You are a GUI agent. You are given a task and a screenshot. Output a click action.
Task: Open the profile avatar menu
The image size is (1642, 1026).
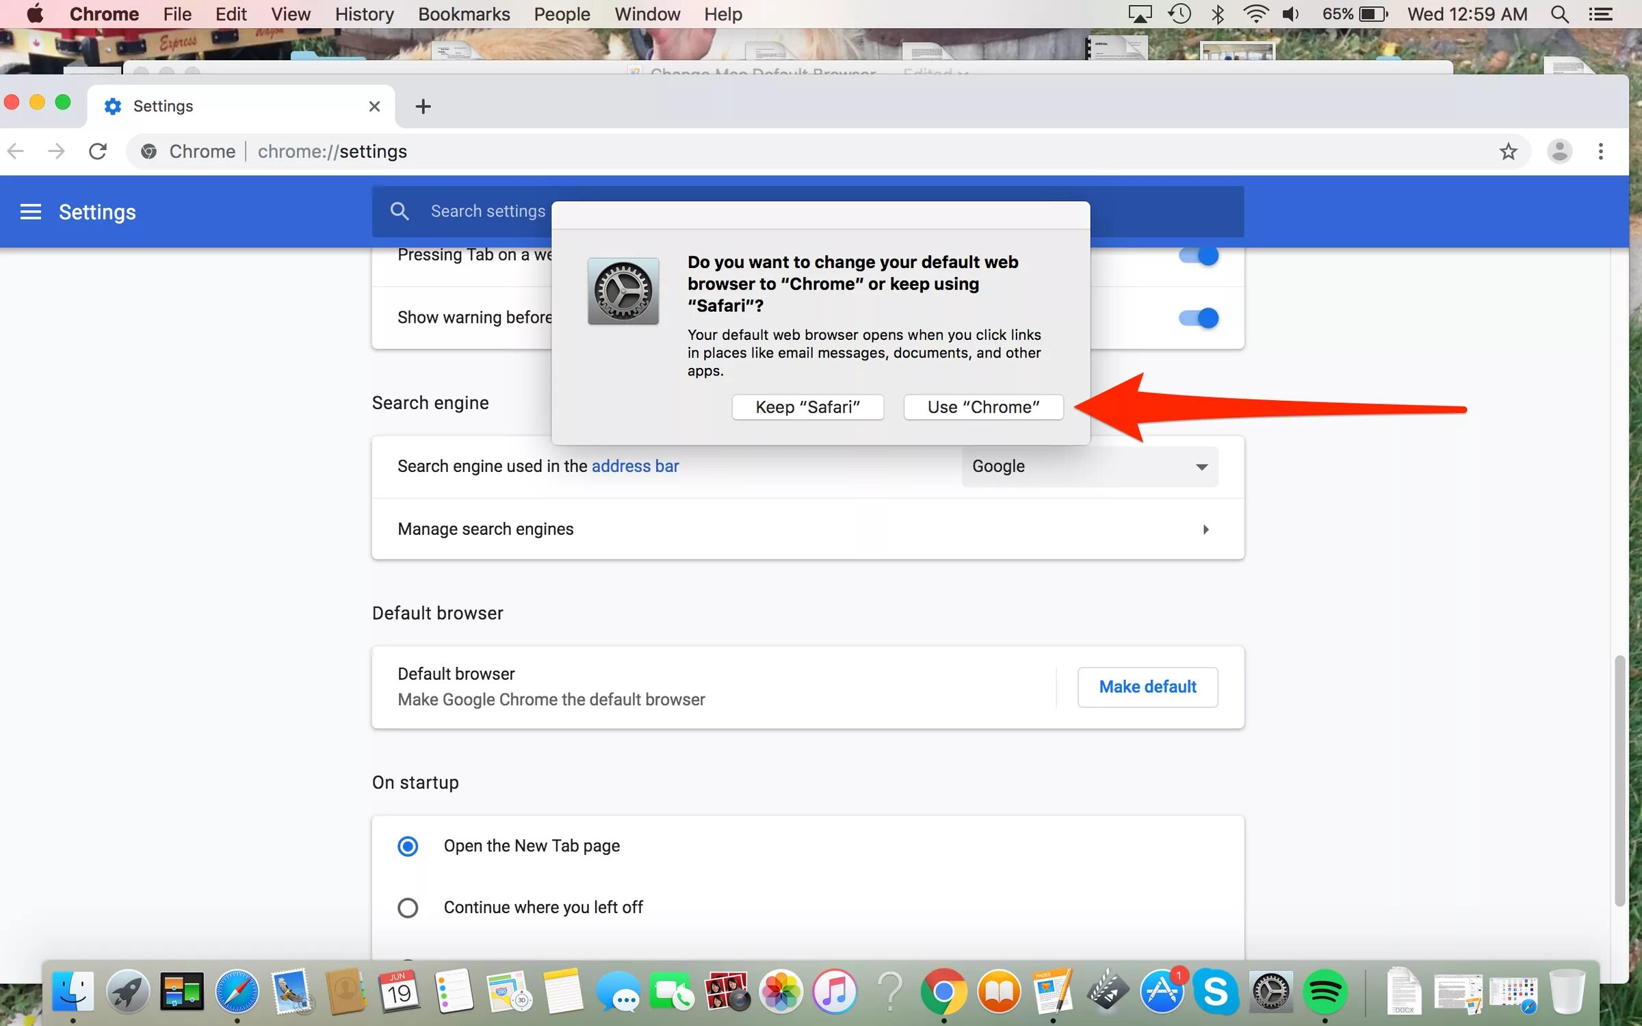[x=1559, y=151]
